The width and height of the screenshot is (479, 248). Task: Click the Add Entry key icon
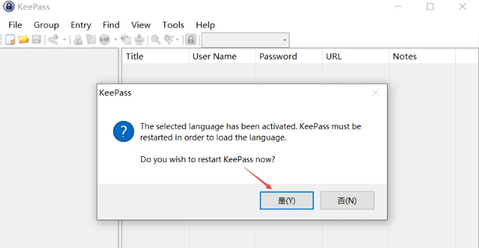tap(53, 40)
